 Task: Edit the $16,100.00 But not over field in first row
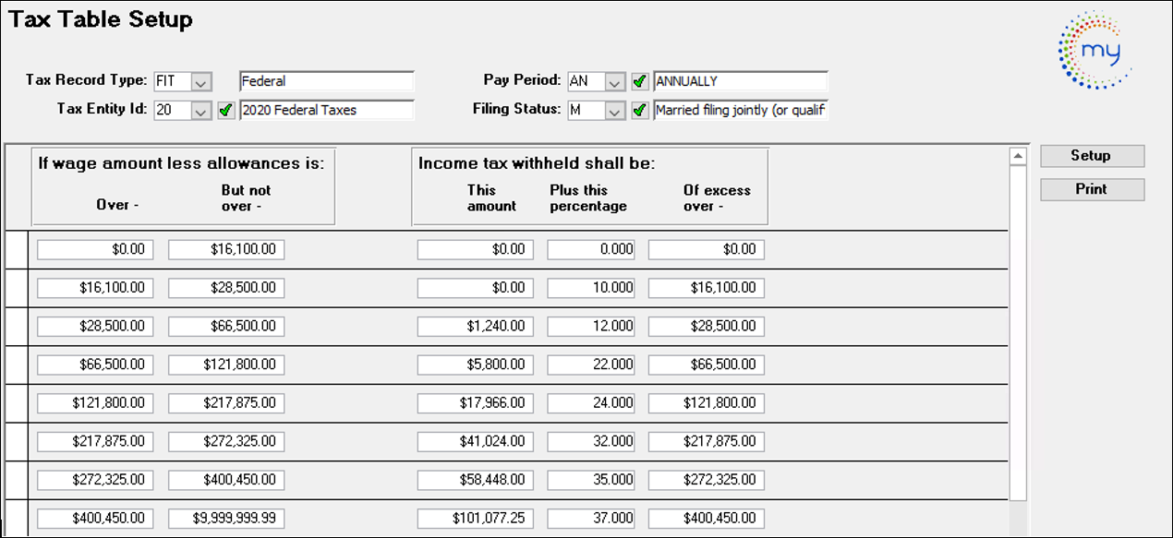click(x=226, y=250)
